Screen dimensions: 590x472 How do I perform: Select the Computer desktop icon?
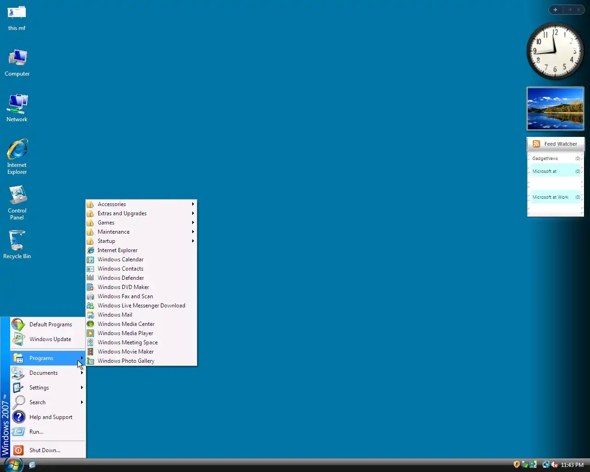[x=17, y=63]
